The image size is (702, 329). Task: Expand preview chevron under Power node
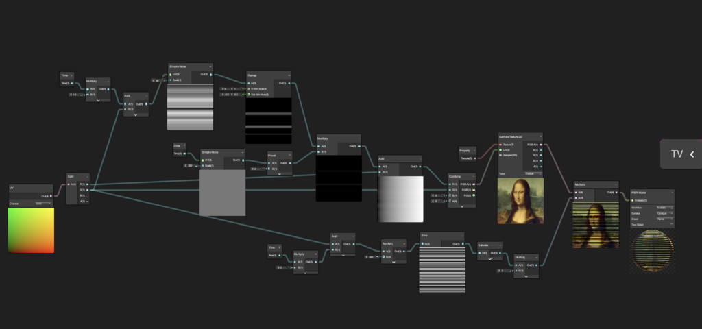[x=280, y=173]
